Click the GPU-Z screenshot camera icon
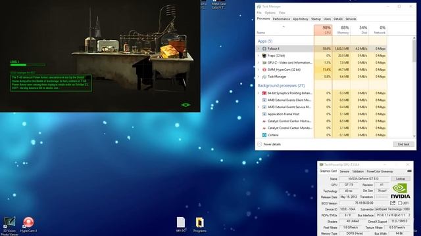 point(409,171)
